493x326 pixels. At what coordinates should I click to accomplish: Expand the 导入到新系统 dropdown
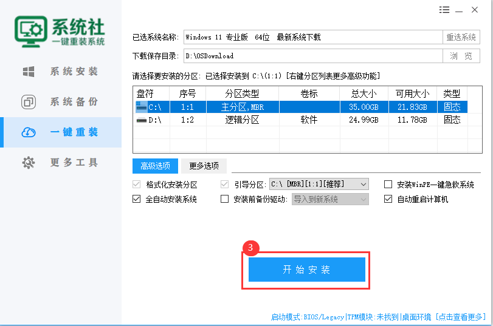click(364, 199)
